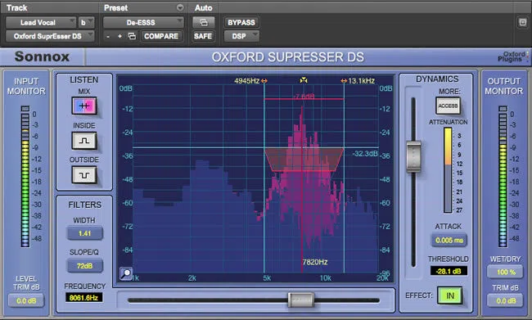Click the plugin window target icon under Auto
This screenshot has width=532, height=320.
pos(203,22)
